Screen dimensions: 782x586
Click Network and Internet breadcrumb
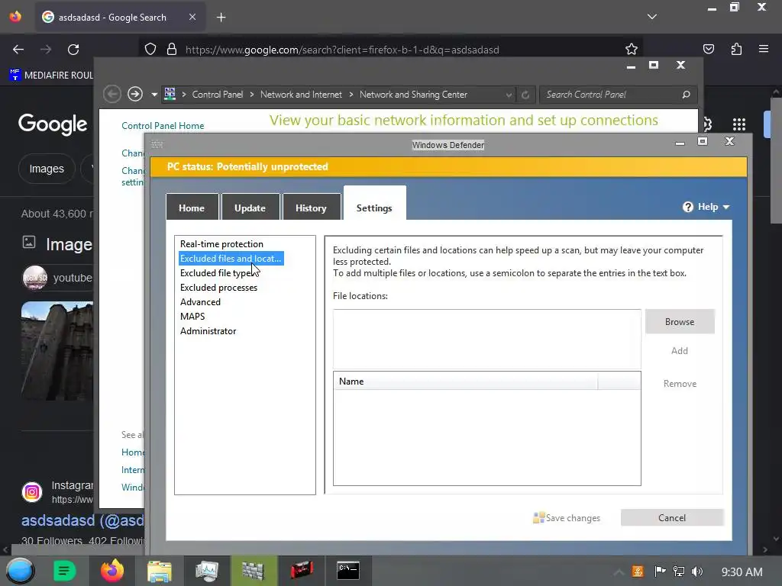pos(301,94)
